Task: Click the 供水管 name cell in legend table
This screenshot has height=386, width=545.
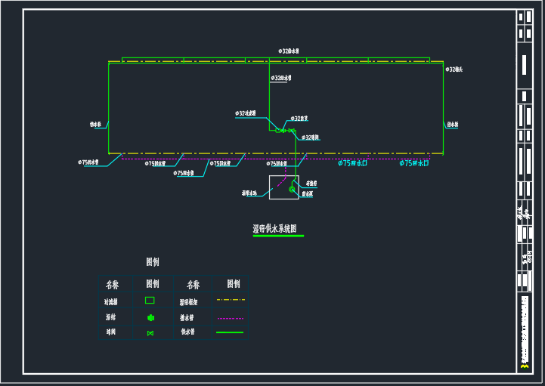Action: pyautogui.click(x=187, y=332)
